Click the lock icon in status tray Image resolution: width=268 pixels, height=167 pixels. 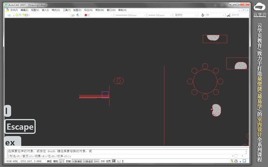click(x=236, y=161)
